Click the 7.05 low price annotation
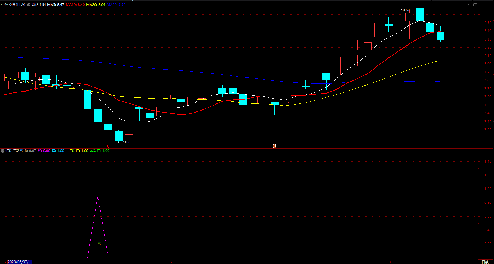The width and height of the screenshot is (494, 264). tap(125, 142)
